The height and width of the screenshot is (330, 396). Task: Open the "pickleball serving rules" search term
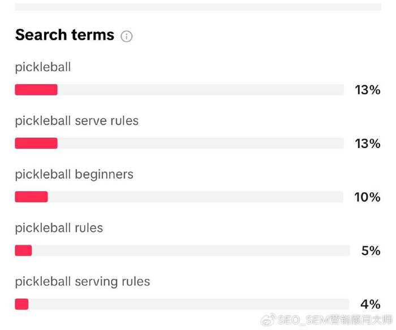click(x=82, y=281)
